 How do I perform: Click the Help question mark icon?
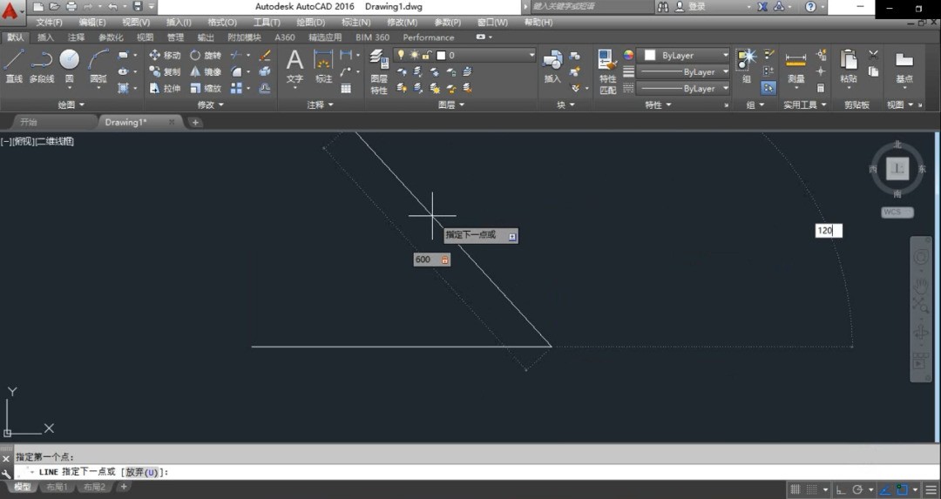(x=811, y=7)
